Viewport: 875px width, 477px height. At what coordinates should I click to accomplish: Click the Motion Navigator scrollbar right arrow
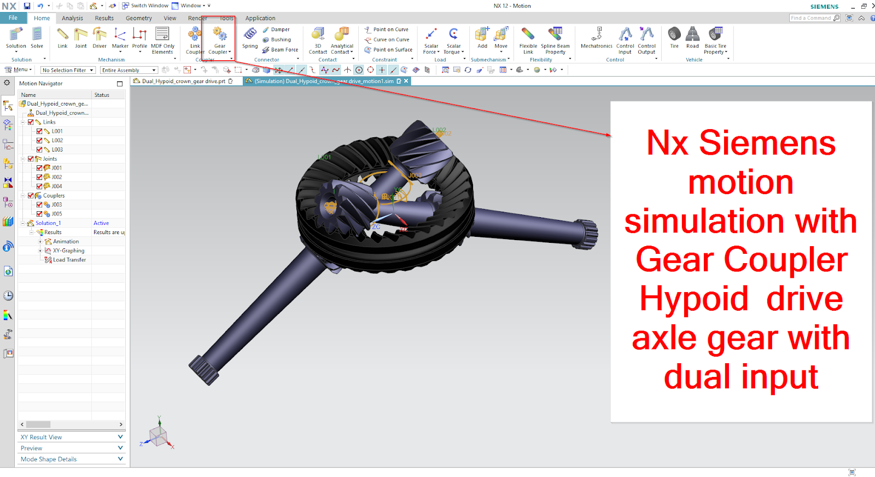point(121,424)
